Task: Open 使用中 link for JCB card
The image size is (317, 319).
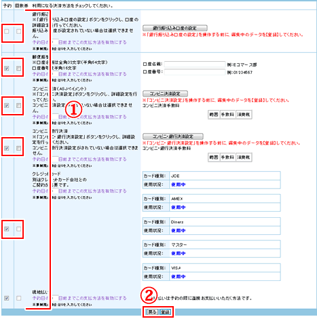Action: click(x=179, y=185)
